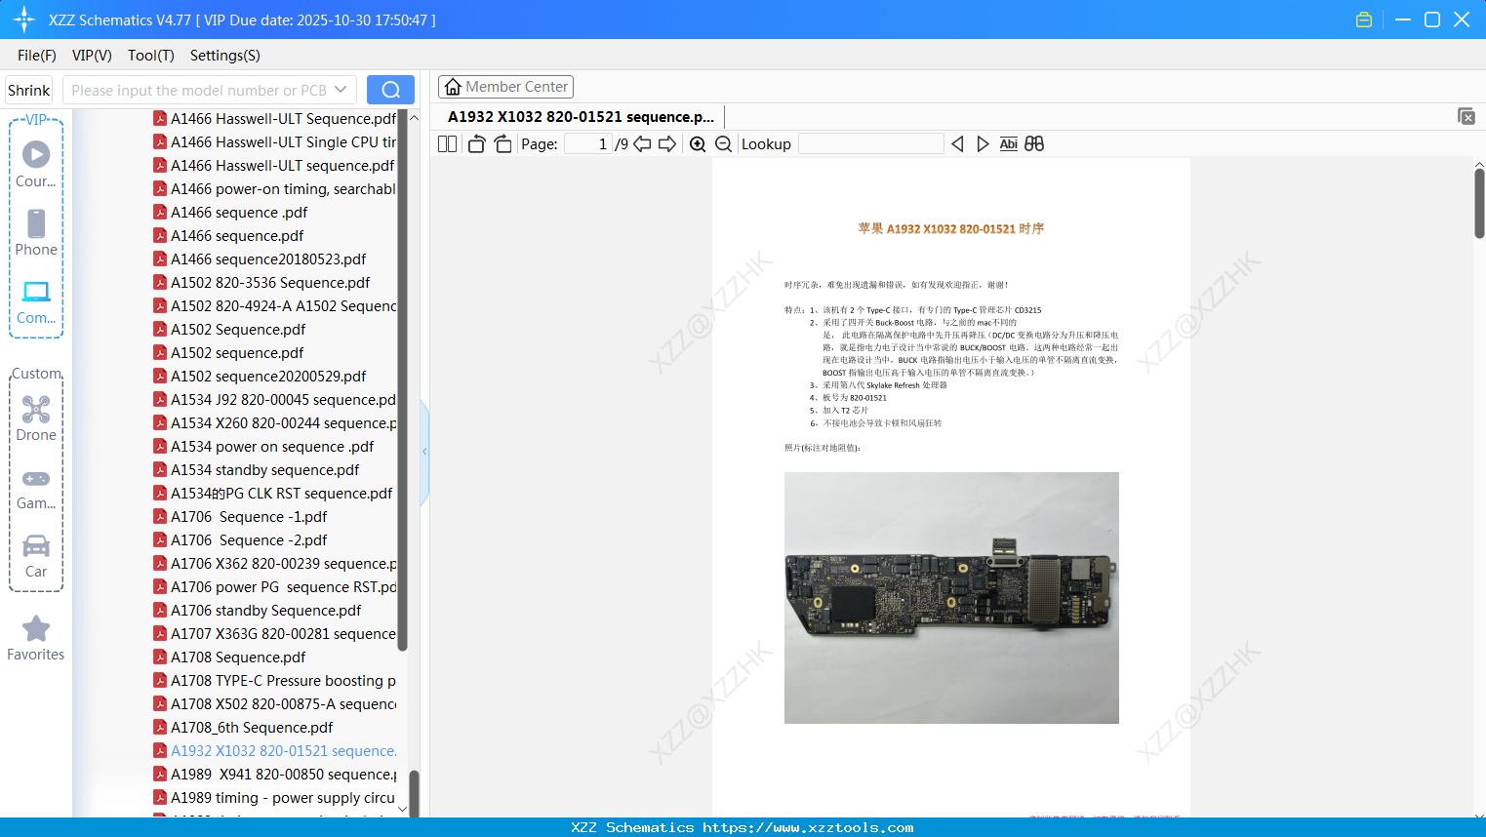Collapse the file list panel handle

click(424, 452)
